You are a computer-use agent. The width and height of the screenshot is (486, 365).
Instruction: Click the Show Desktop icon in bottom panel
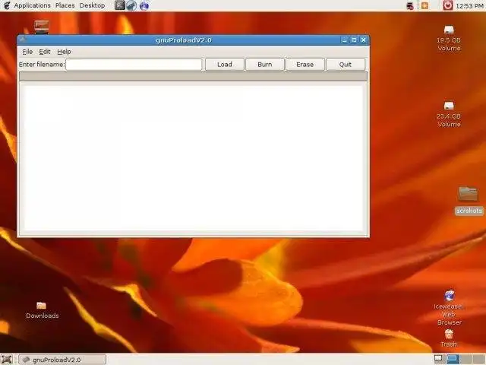(x=7, y=360)
